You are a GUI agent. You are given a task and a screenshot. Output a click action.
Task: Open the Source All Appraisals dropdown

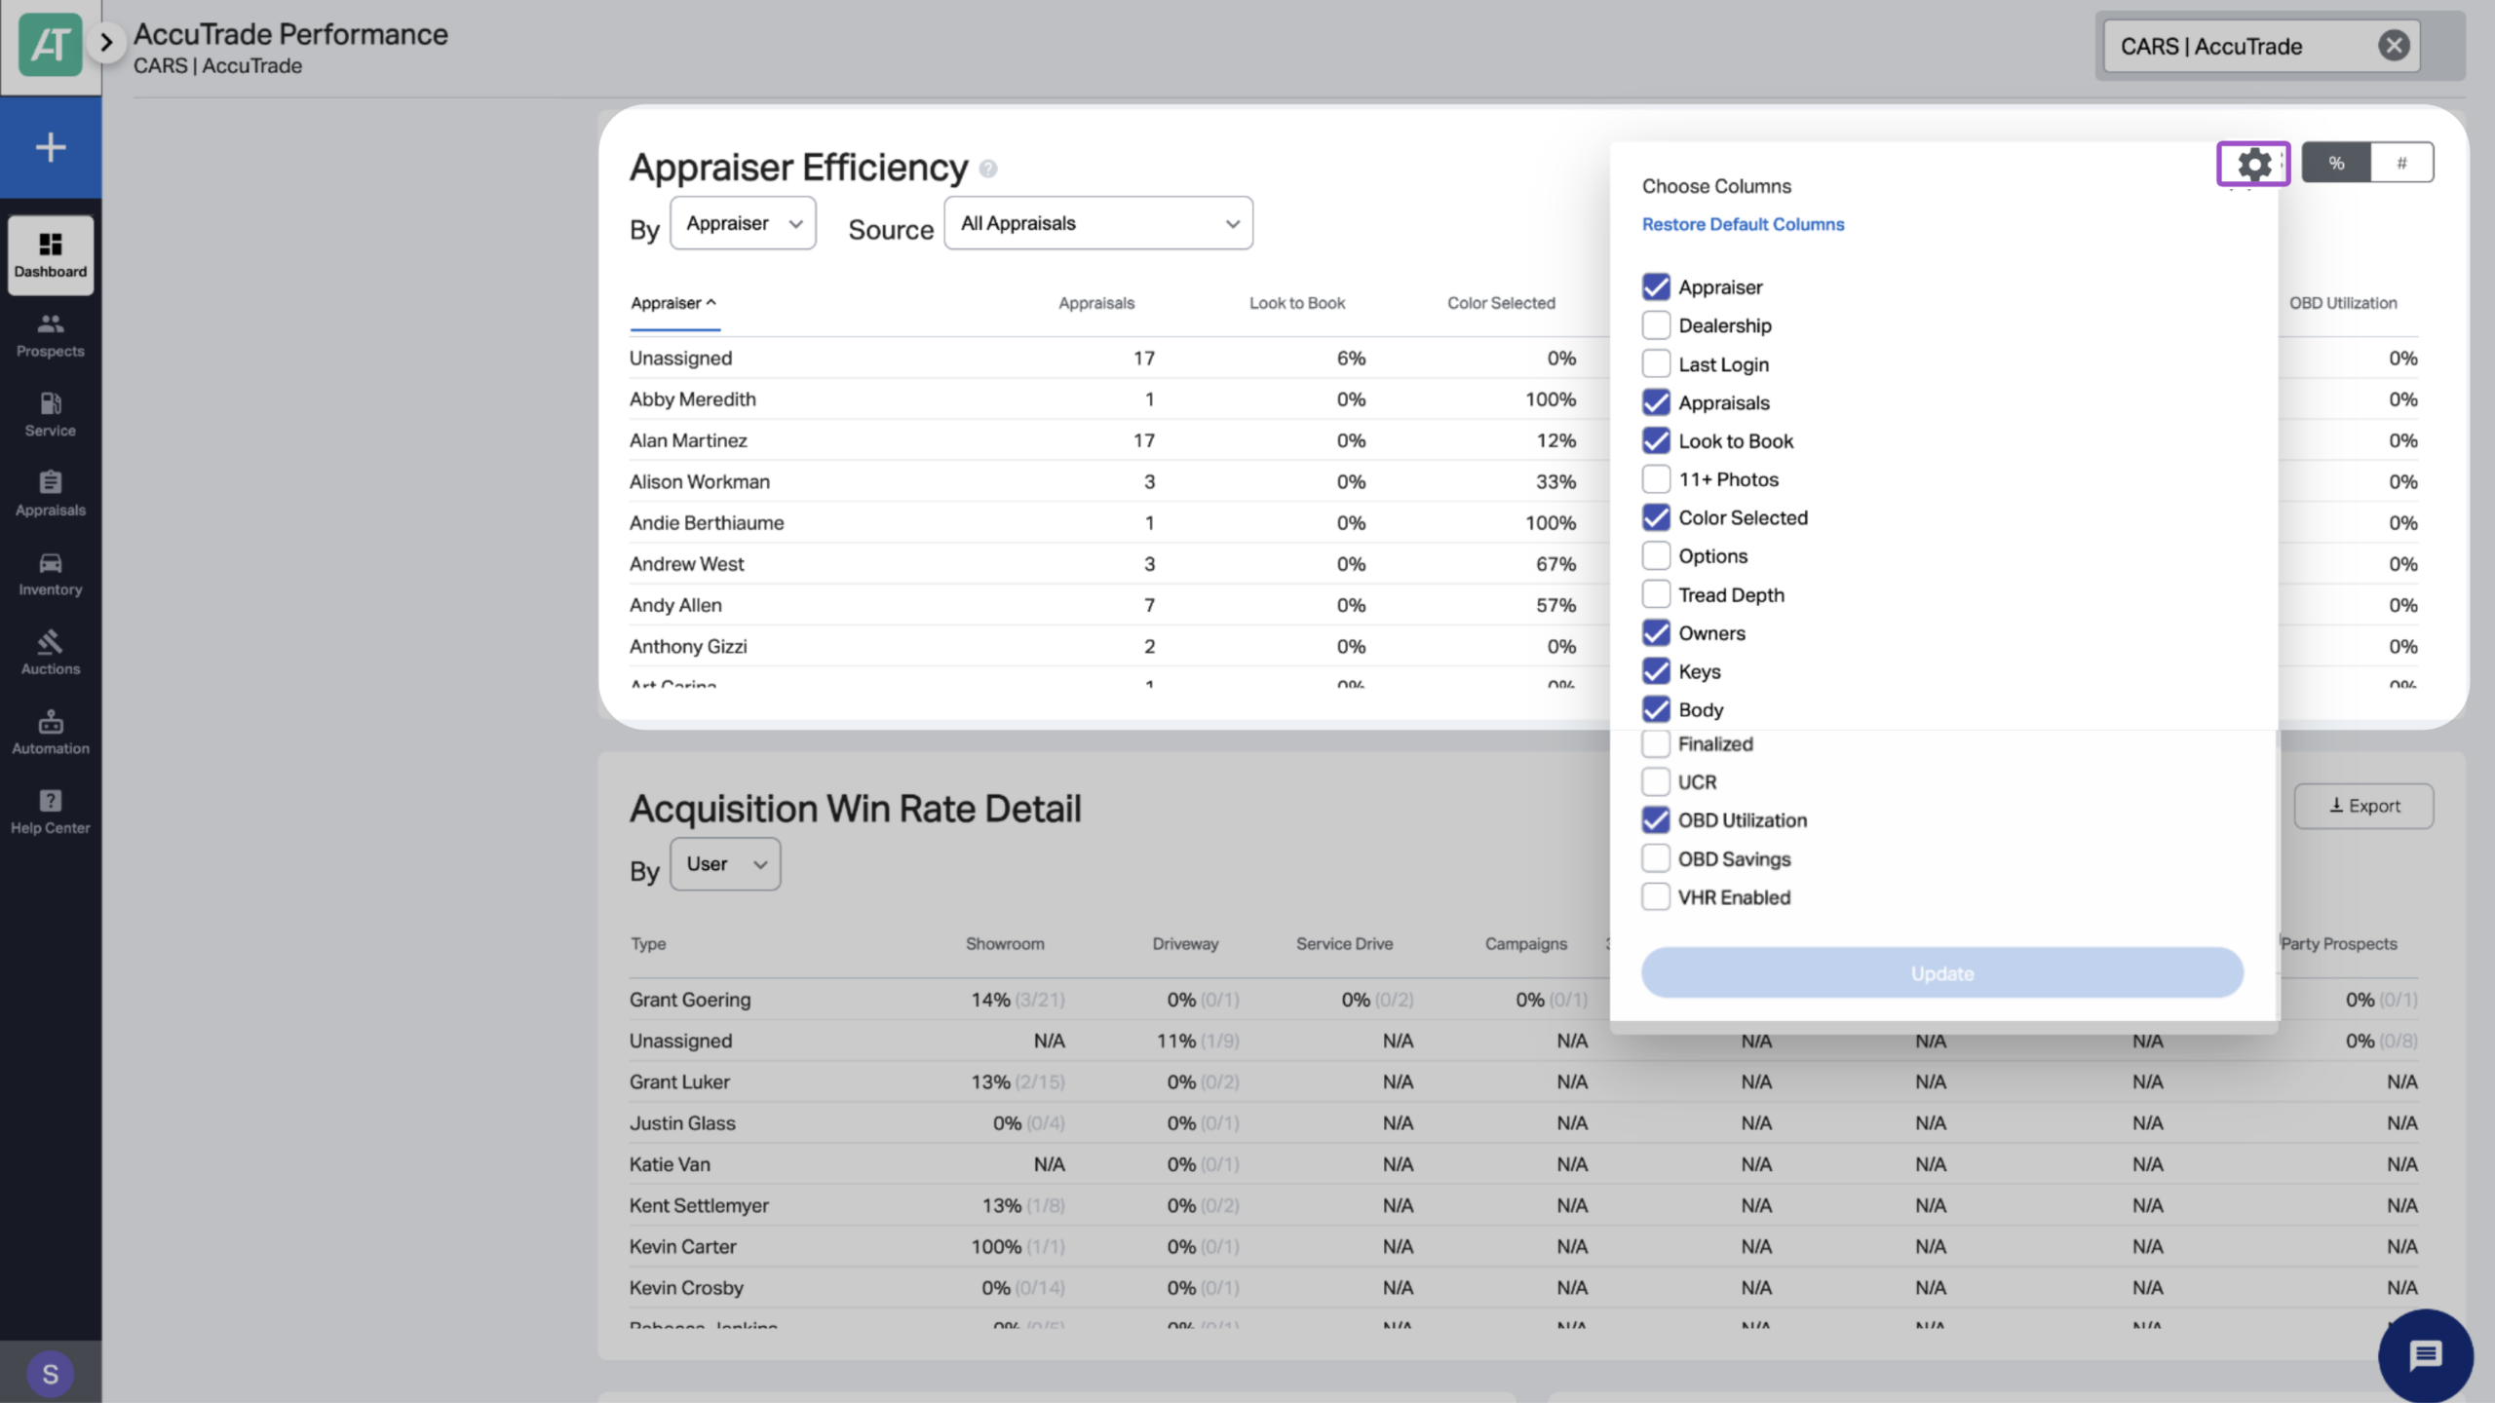pos(1098,223)
